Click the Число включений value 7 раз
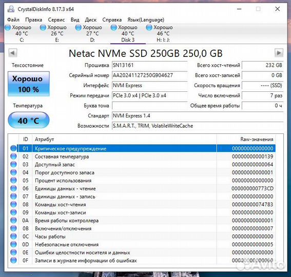 (x=263, y=95)
